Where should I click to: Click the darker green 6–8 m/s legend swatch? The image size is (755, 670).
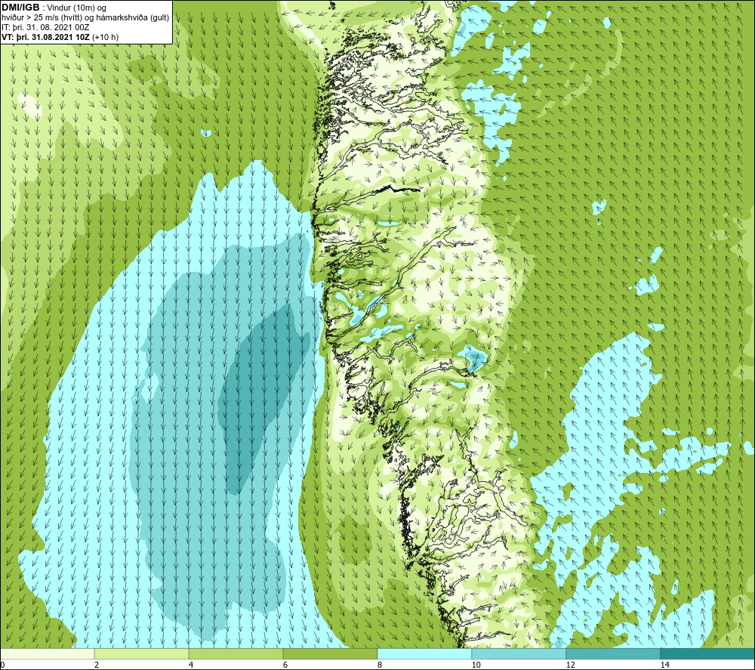[x=331, y=654]
